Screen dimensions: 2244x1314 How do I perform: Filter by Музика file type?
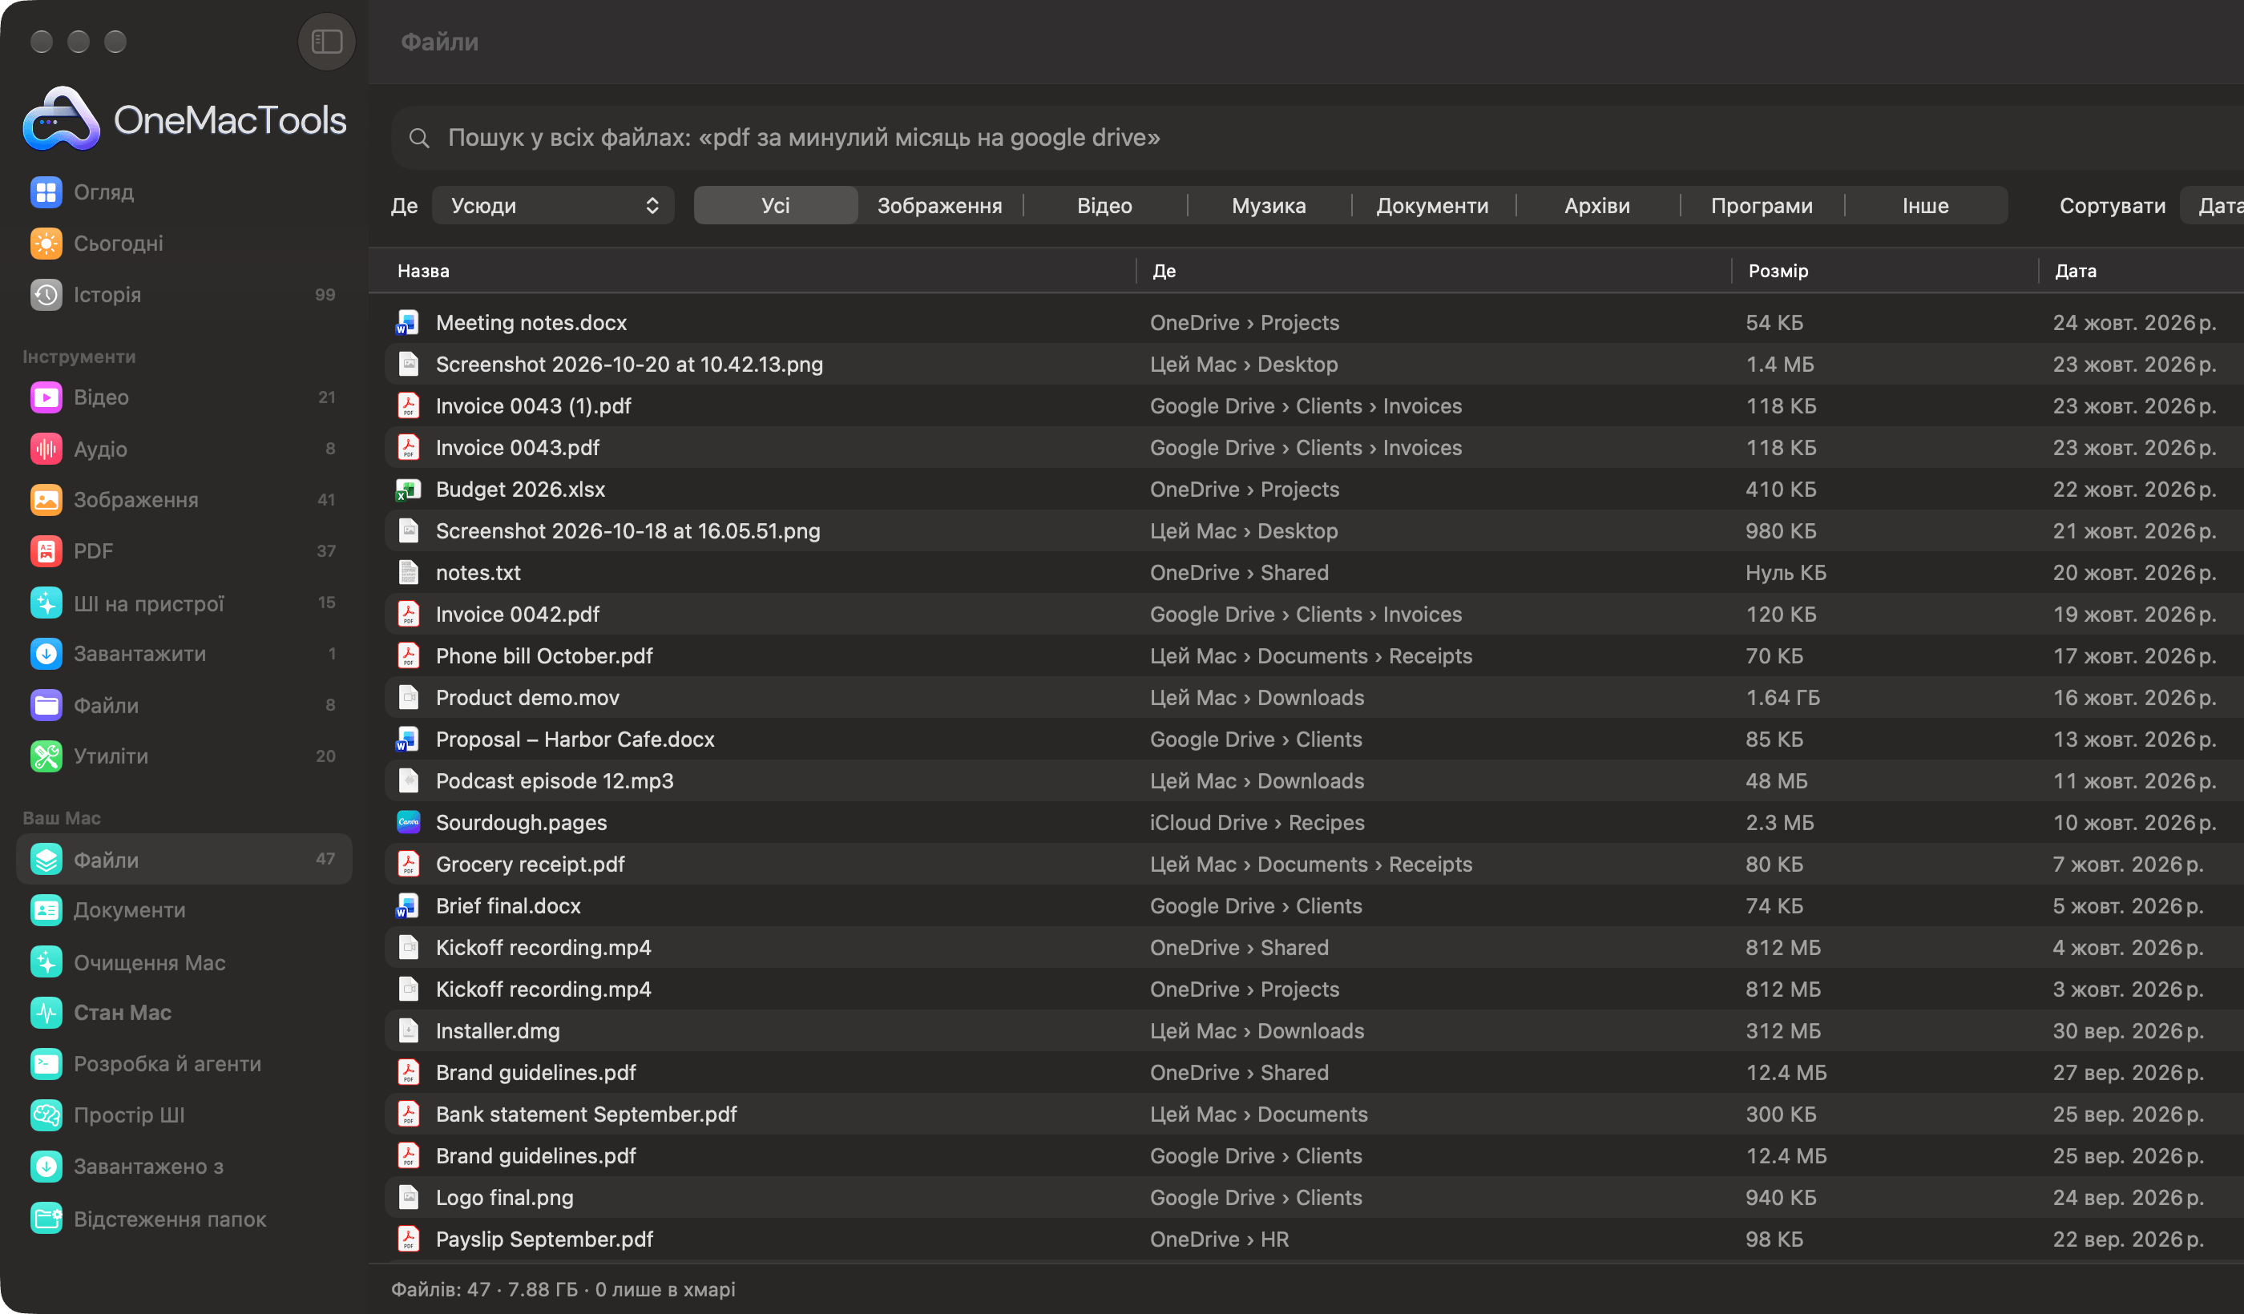pyautogui.click(x=1268, y=206)
